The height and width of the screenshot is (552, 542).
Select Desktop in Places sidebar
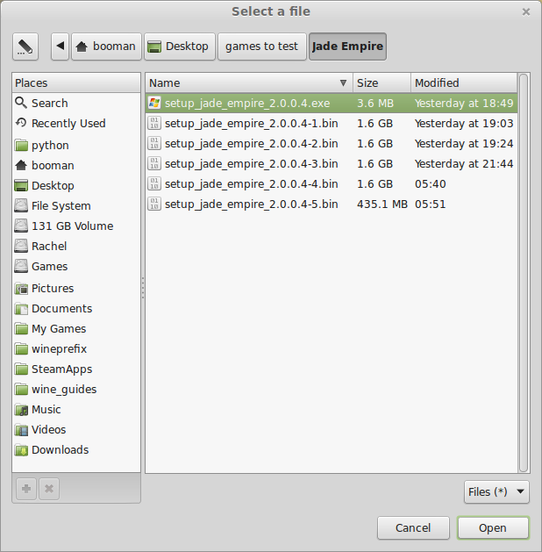coord(76,185)
